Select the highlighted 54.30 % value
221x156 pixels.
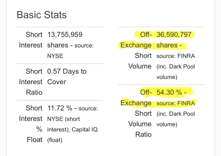169,93
